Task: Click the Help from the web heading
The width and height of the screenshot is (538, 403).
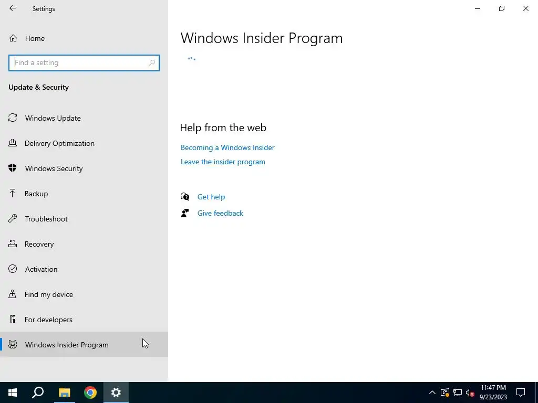Action: [x=223, y=128]
